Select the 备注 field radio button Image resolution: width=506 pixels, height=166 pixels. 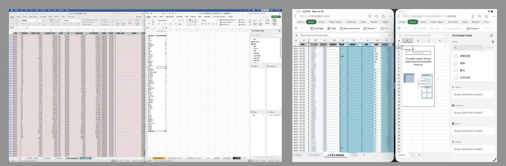(x=456, y=70)
